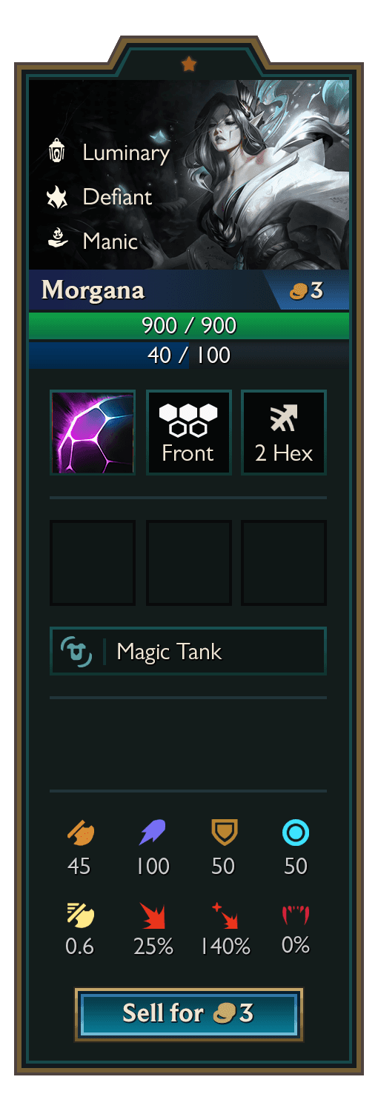Click the Morgana champion portrait
Viewport: 378px width, 1111px height.
click(x=189, y=175)
